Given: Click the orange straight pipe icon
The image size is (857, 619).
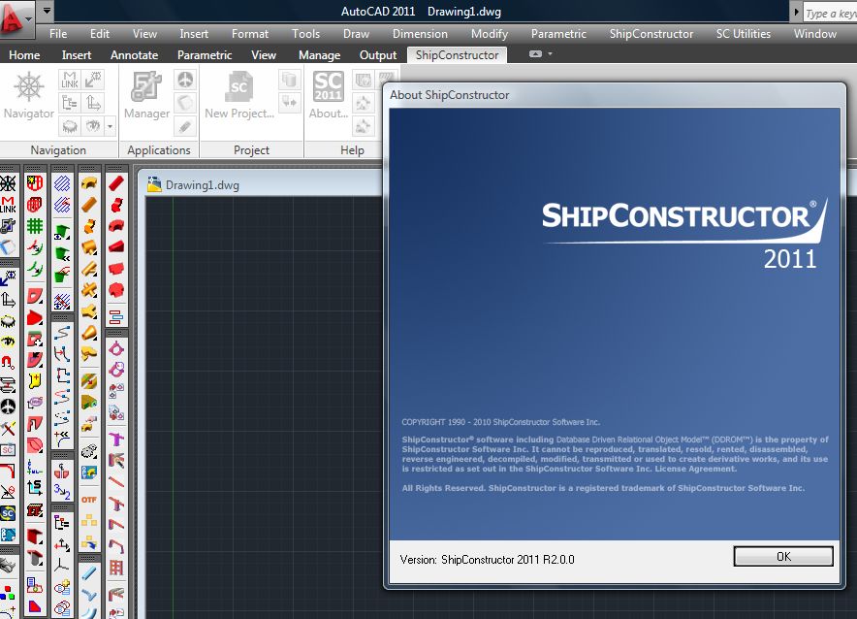Looking at the screenshot, I should point(89,205).
